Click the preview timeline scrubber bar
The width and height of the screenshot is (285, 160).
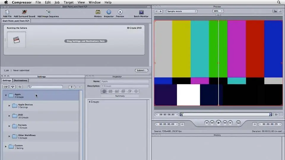(226, 114)
